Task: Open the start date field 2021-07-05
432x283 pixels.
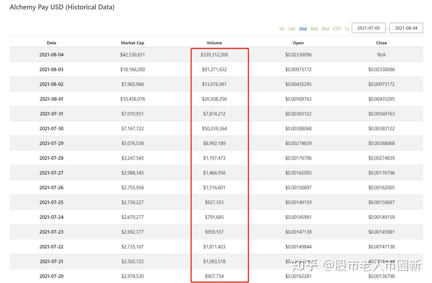Action: pos(369,28)
